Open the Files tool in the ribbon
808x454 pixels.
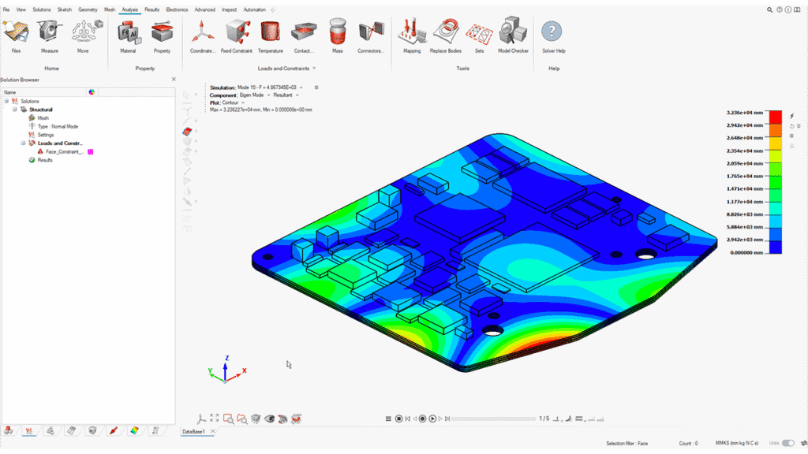click(16, 36)
